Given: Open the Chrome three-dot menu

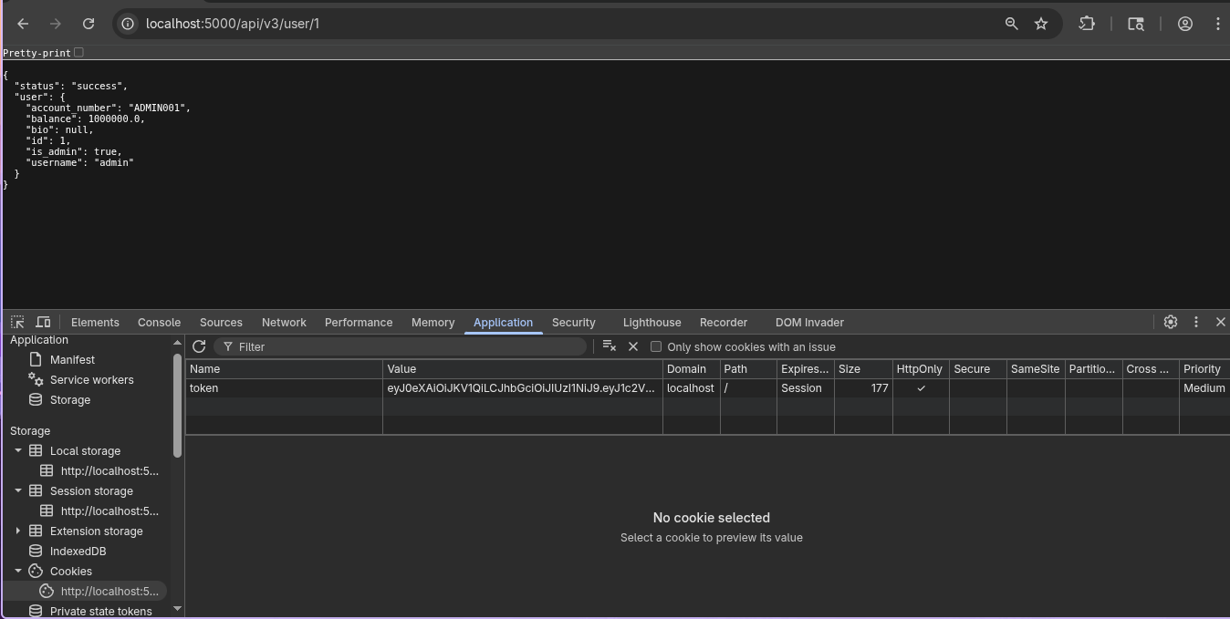Looking at the screenshot, I should (x=1217, y=24).
